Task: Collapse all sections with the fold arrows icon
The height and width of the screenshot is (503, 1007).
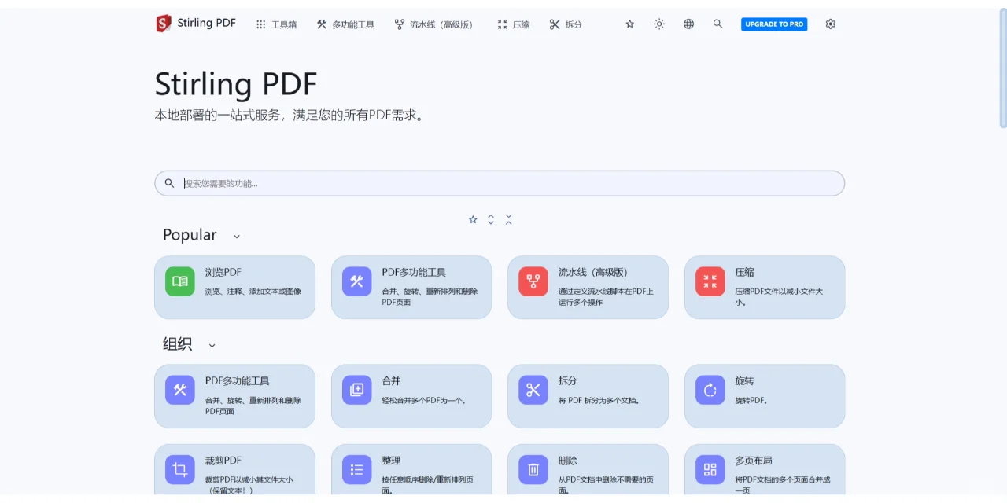Action: click(509, 219)
